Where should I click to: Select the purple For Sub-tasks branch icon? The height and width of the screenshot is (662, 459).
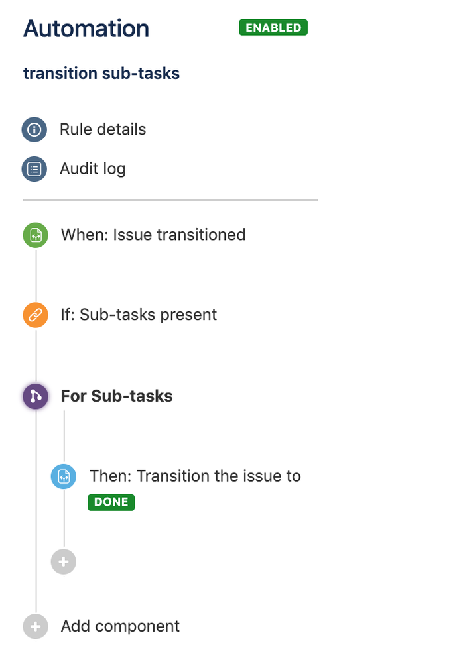(x=35, y=396)
